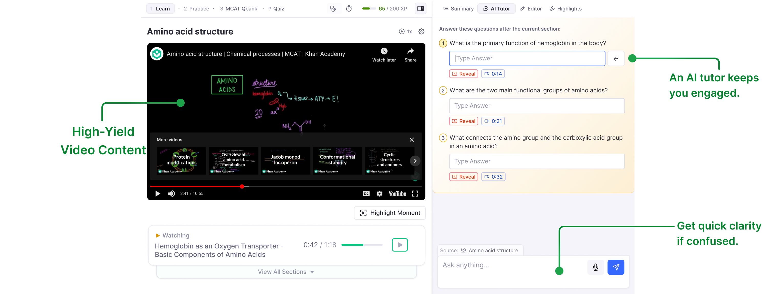Click the red YouTube progress bar
Screen dimensions: 776x294
(196, 187)
